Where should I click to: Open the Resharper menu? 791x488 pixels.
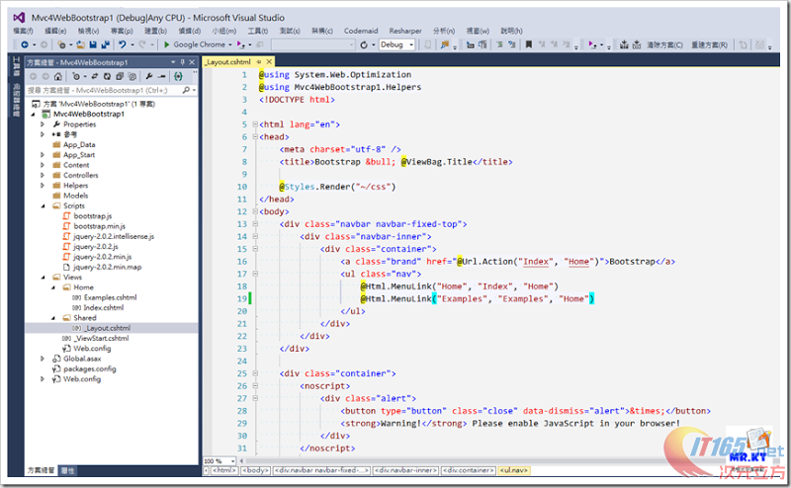[x=405, y=31]
